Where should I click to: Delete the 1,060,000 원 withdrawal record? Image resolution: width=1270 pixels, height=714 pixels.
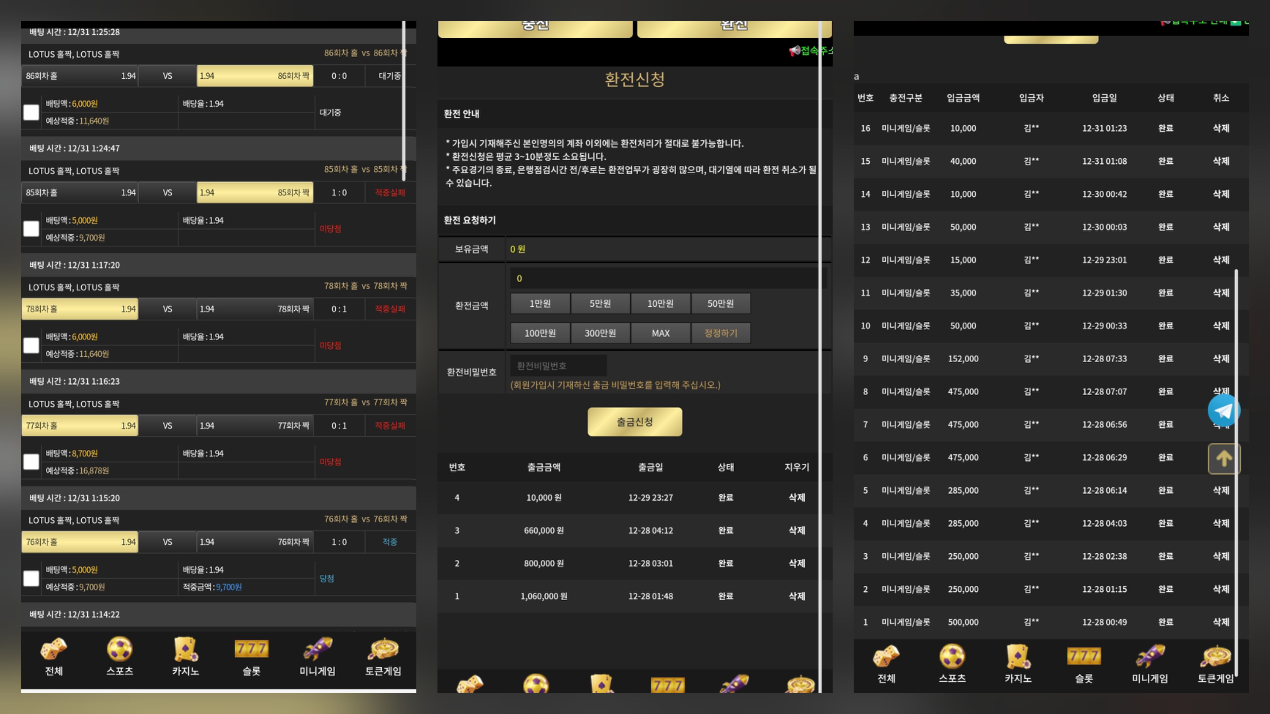(x=796, y=596)
